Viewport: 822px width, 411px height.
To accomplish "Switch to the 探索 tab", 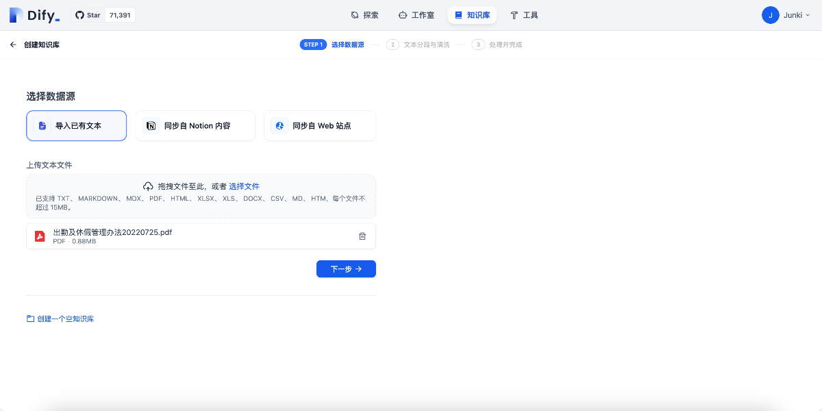I will [x=364, y=14].
